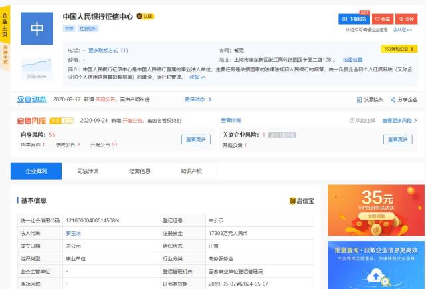Click the 35元 VIP coupon advertisement
This screenshot has width=426, height=289.
pos(376,210)
